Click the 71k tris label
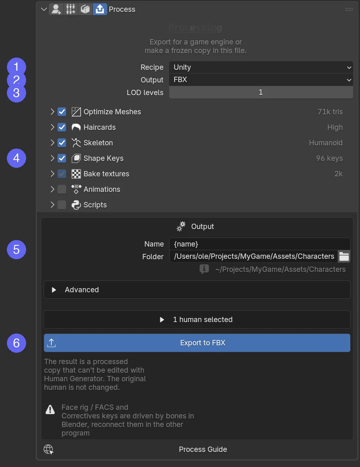 [x=330, y=112]
